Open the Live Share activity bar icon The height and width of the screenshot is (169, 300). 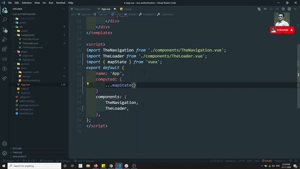(x=5, y=78)
